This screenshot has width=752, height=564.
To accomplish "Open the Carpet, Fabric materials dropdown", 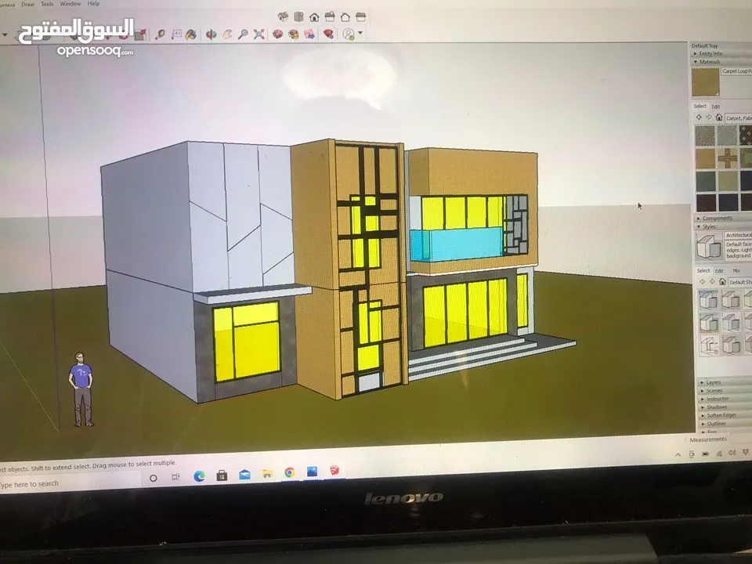I will click(x=738, y=117).
